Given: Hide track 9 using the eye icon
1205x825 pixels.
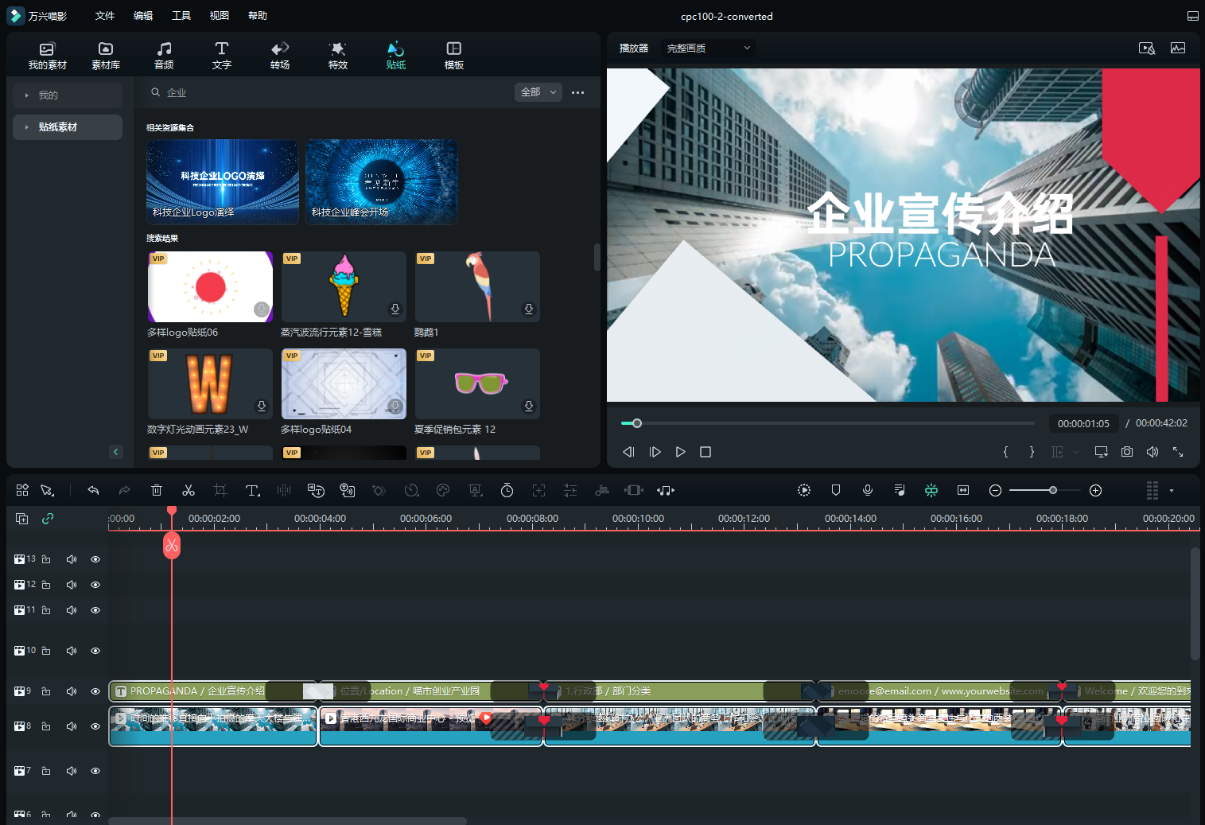Looking at the screenshot, I should point(95,691).
